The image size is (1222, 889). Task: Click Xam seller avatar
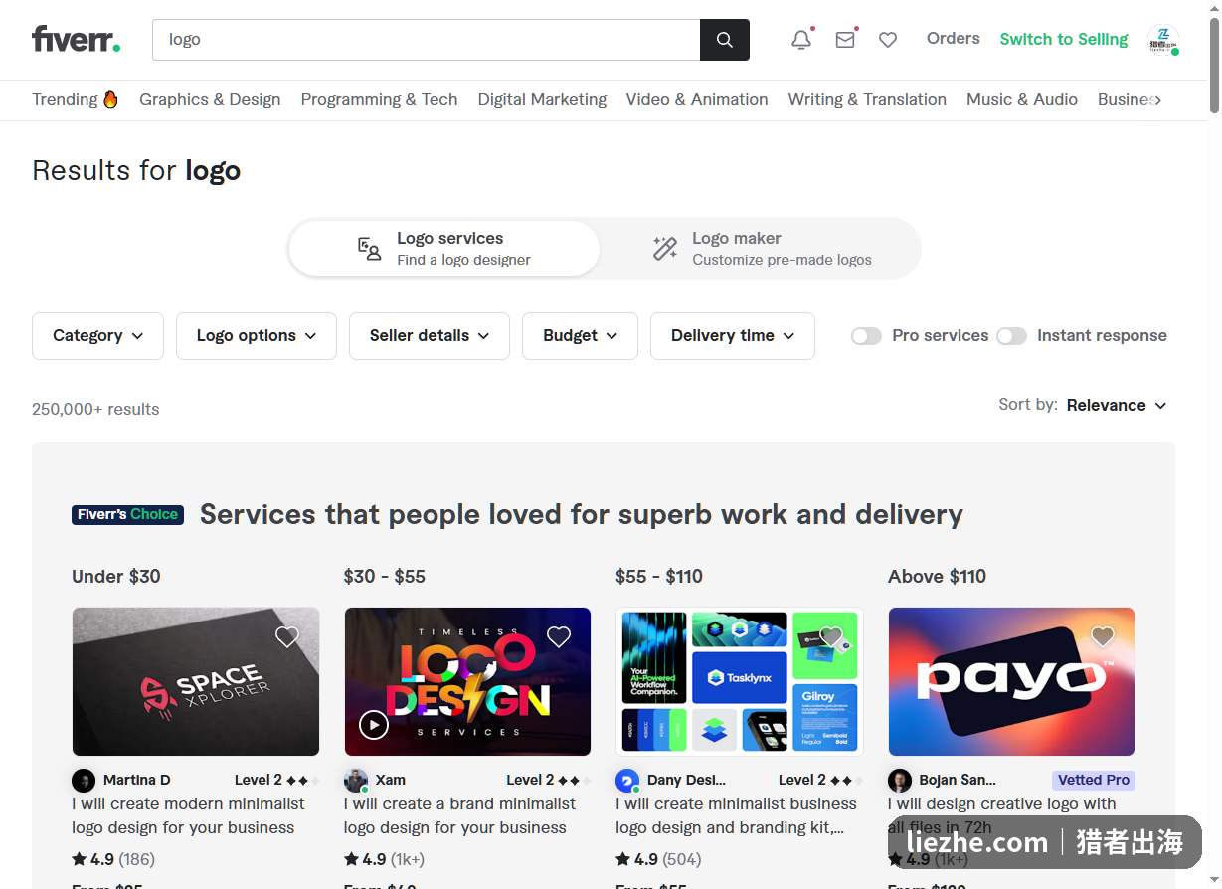pyautogui.click(x=356, y=780)
